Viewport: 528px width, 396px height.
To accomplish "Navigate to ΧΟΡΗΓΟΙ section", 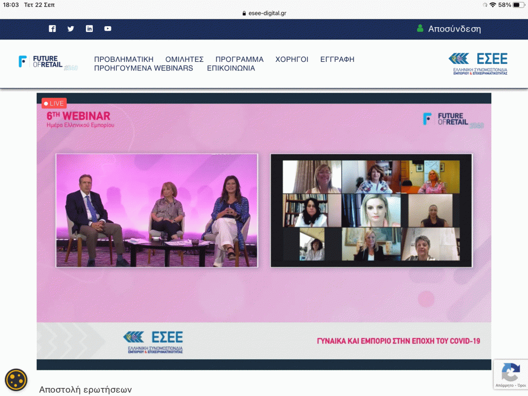I will point(292,59).
